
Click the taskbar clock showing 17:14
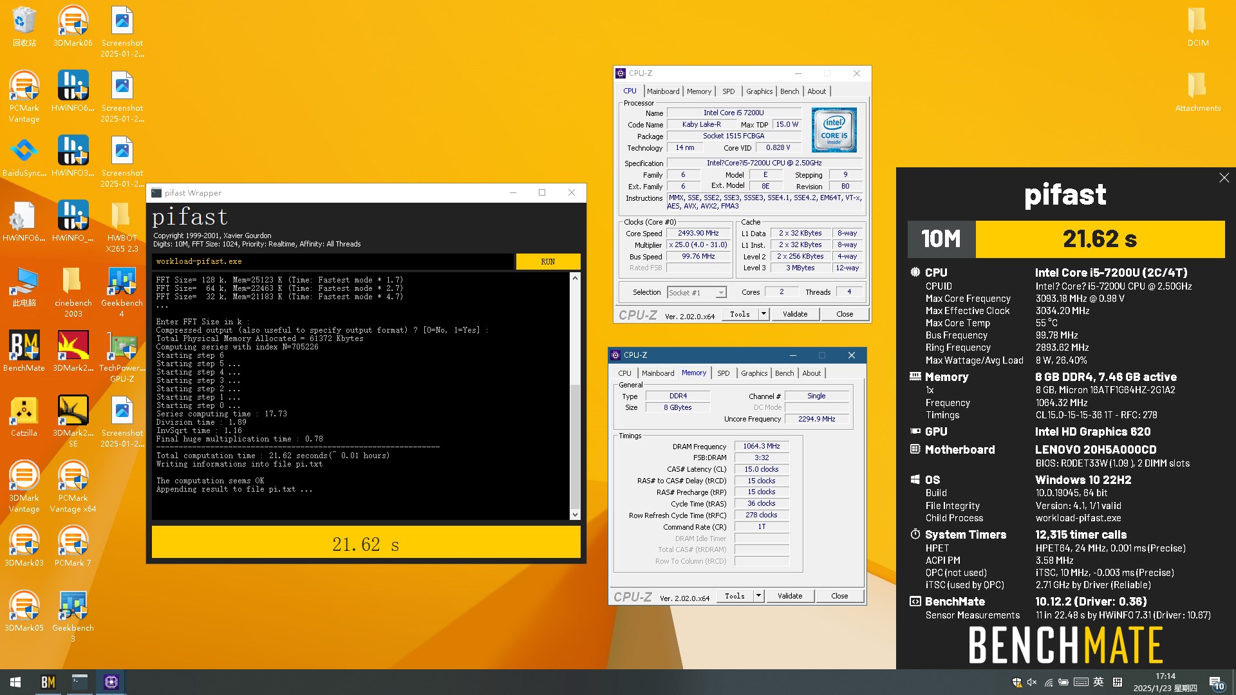1165,682
